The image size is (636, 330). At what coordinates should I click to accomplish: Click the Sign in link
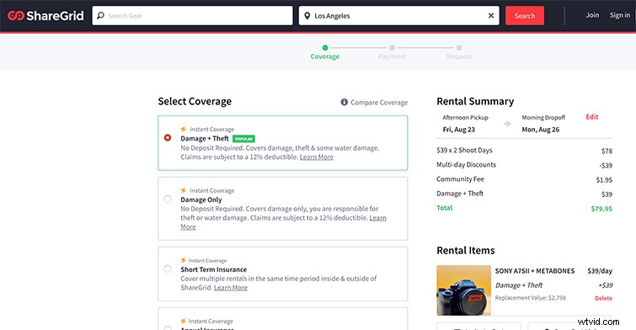[x=620, y=15]
